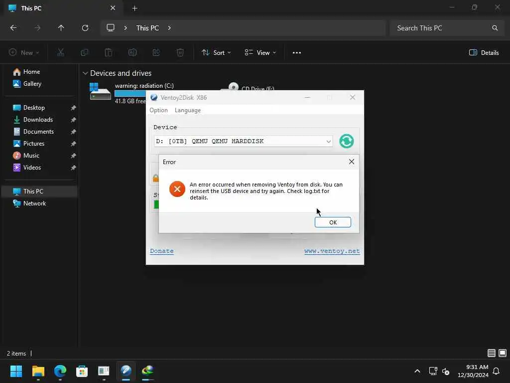510x383 pixels.
Task: Show hidden icons in the system tray
Action: point(417,371)
